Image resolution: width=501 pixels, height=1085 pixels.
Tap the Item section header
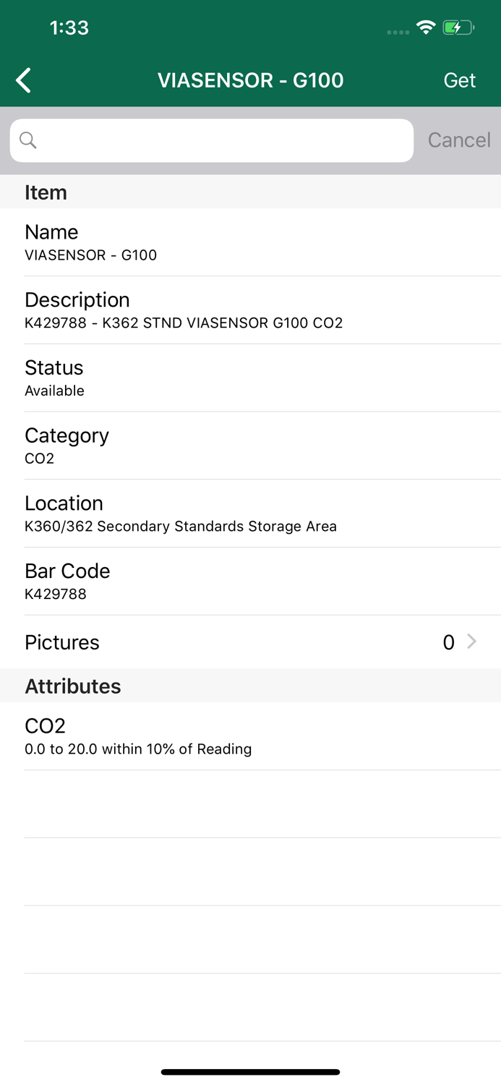click(46, 192)
